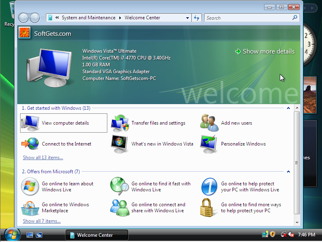Click the sidebar slideshow picture gadget
The image size is (322, 242).
[310, 95]
